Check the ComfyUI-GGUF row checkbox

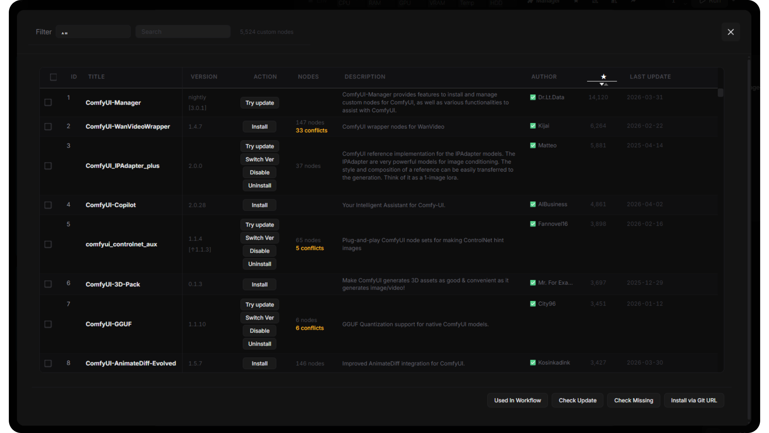tap(48, 324)
